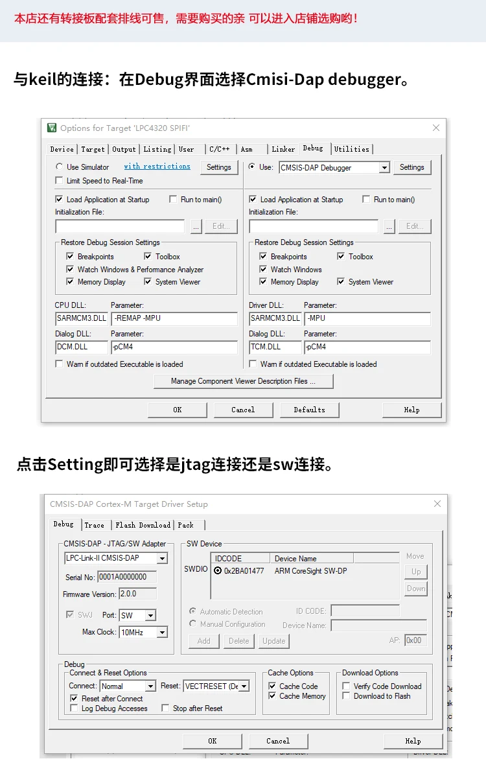Viewport: 486px width, 772px height.
Task: Expand the Port SW dropdown
Action: point(150,615)
